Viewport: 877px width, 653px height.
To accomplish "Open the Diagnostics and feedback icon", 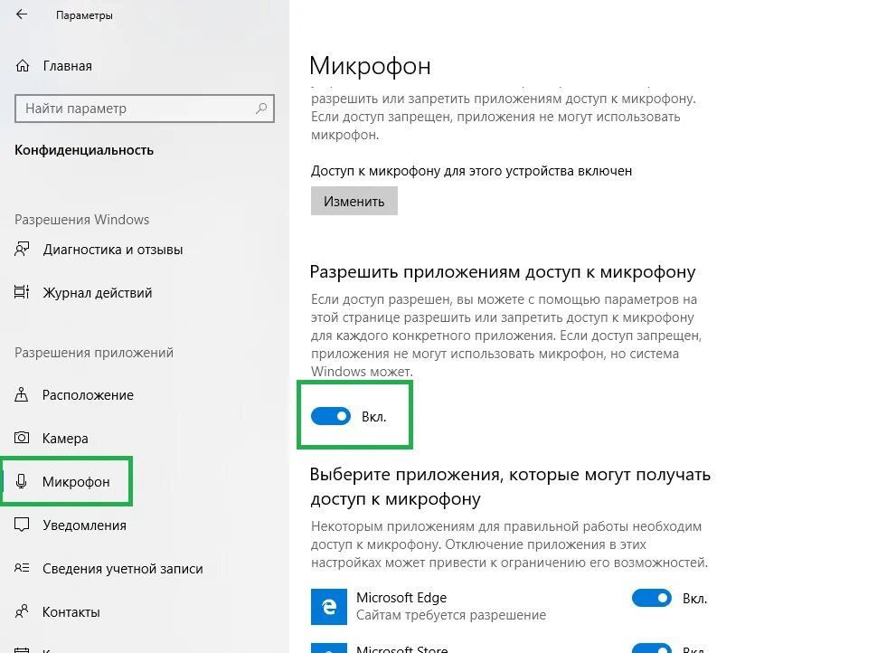I will click(x=22, y=249).
